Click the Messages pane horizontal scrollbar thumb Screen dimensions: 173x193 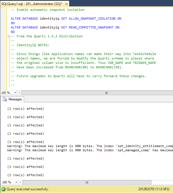tap(87, 182)
